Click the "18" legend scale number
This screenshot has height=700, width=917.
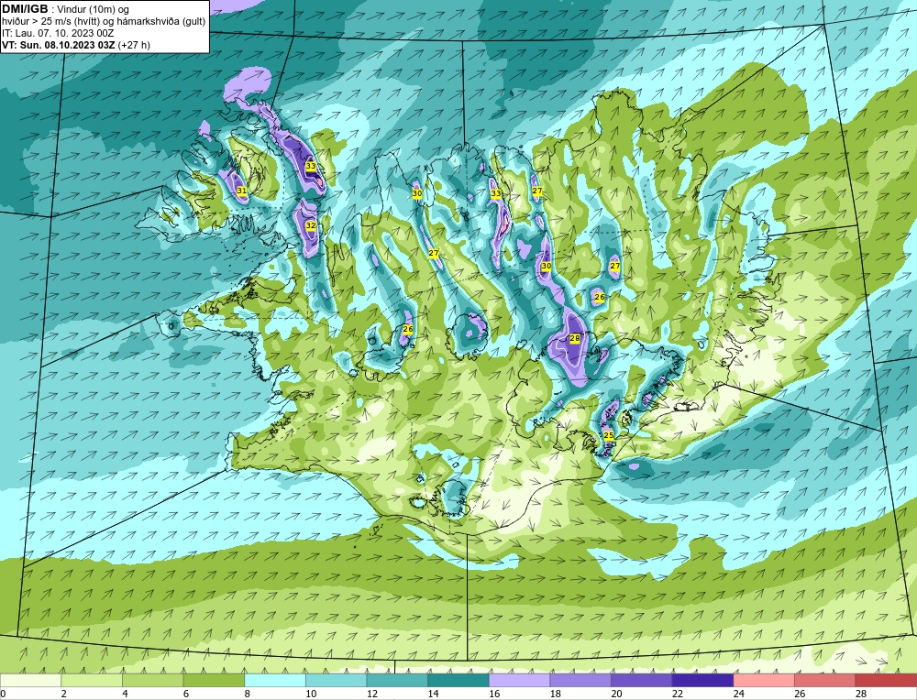[x=555, y=694]
